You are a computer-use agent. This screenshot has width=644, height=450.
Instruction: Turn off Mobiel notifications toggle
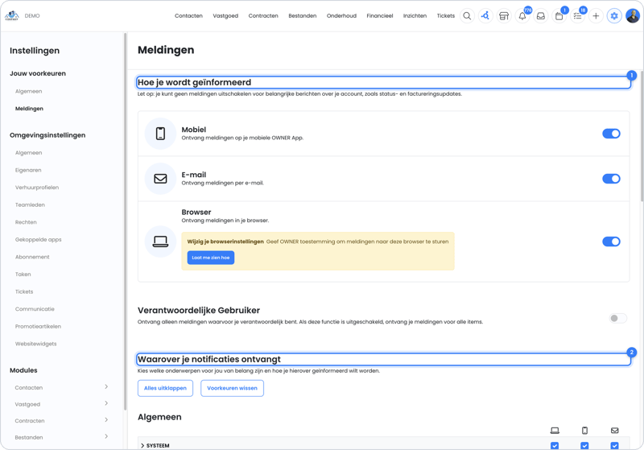click(611, 134)
